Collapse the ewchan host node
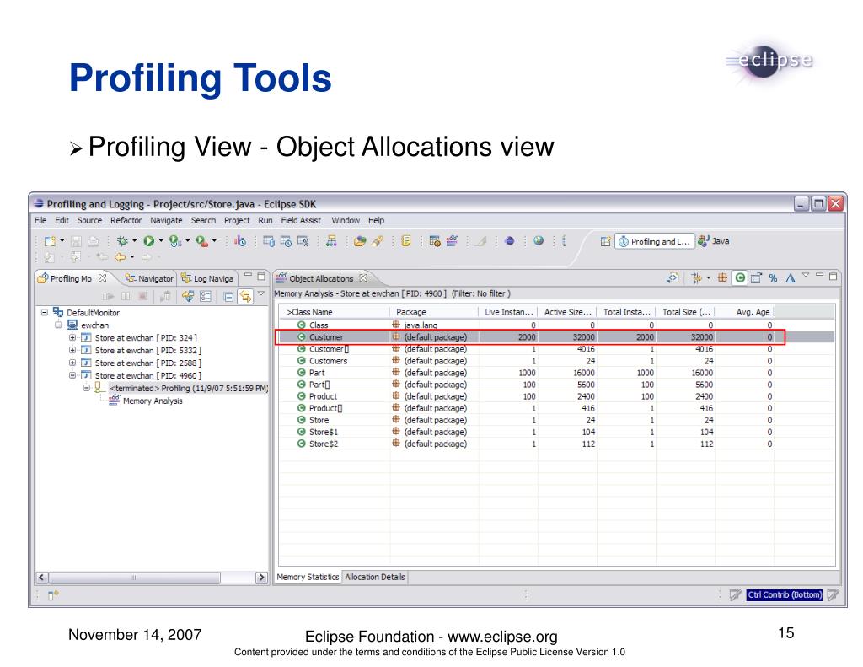This screenshot has height=667, width=863. (58, 325)
